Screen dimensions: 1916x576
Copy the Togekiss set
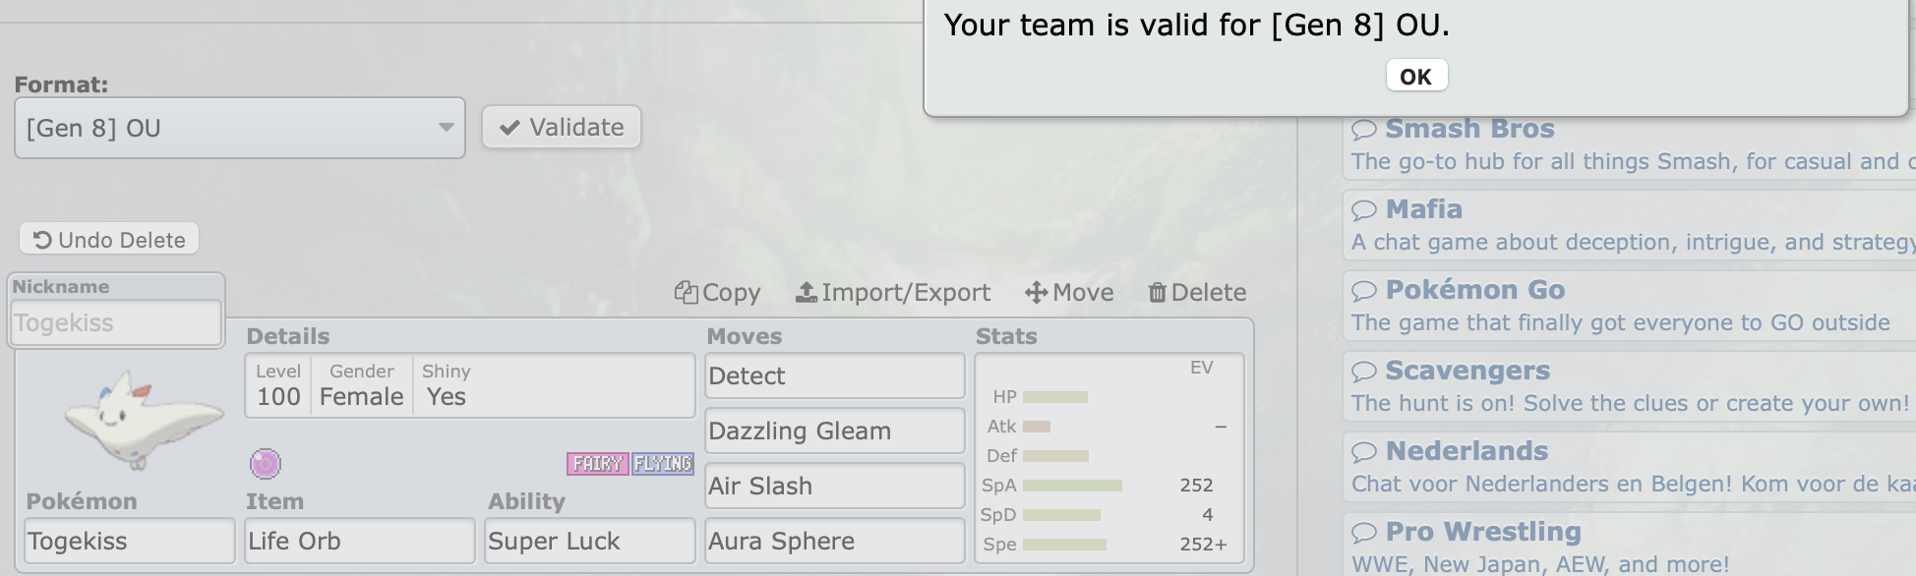click(x=717, y=292)
